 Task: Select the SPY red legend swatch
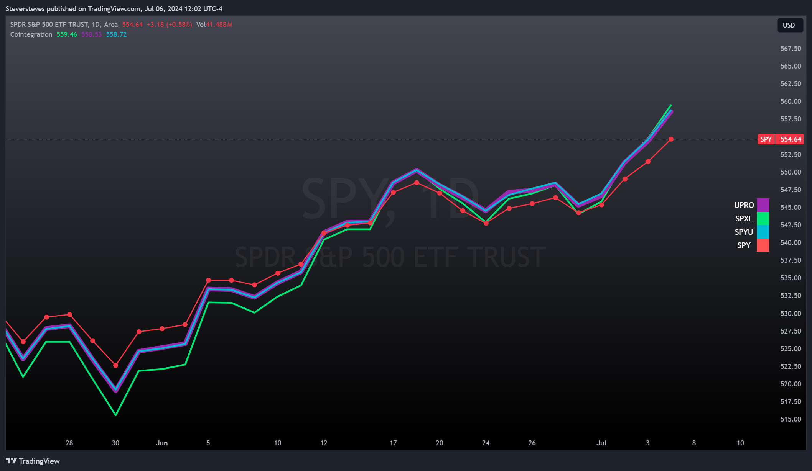(763, 245)
